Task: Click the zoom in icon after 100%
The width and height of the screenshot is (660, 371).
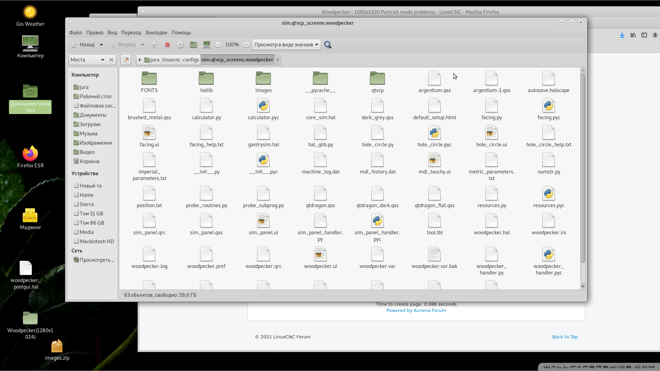Action: (246, 45)
